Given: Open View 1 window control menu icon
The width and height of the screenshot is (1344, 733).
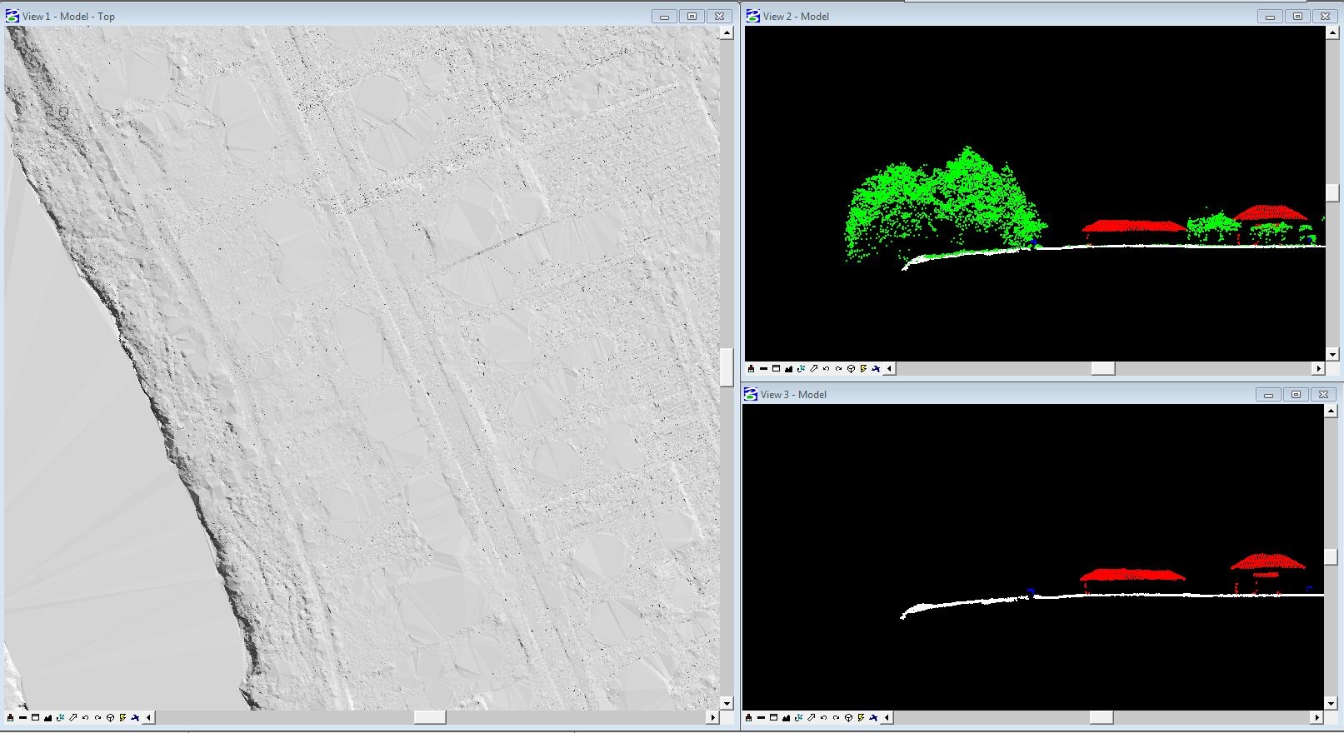Looking at the screenshot, I should pos(12,16).
